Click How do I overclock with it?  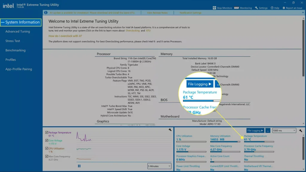point(65,36)
